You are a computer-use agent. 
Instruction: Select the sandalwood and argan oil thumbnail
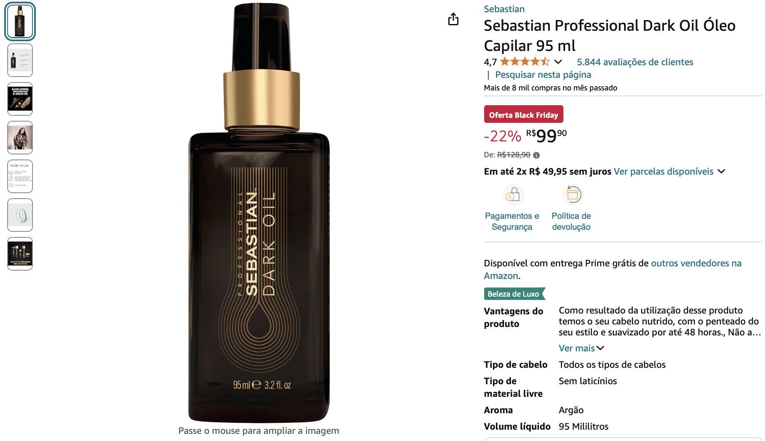(x=20, y=99)
